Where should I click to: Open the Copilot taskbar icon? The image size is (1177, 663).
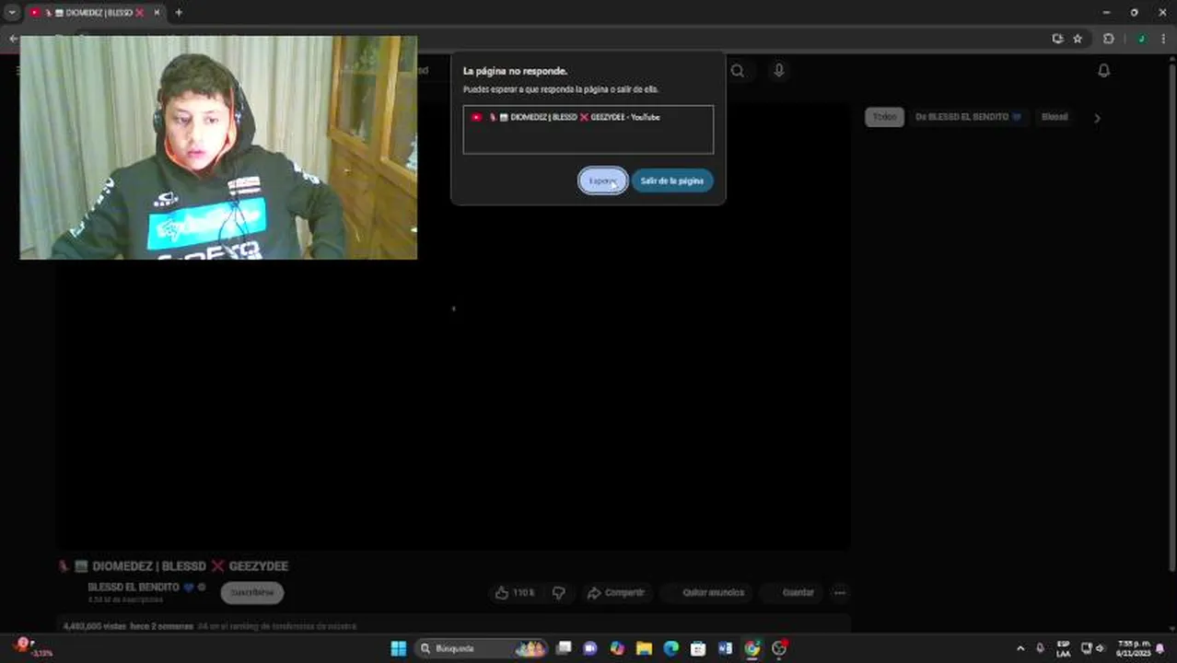tap(617, 648)
